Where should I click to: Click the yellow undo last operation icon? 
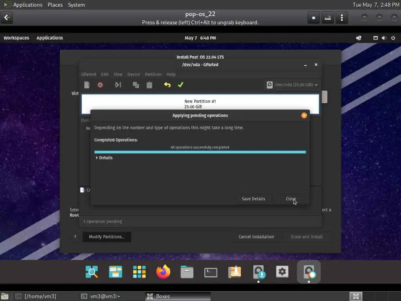[167, 85]
